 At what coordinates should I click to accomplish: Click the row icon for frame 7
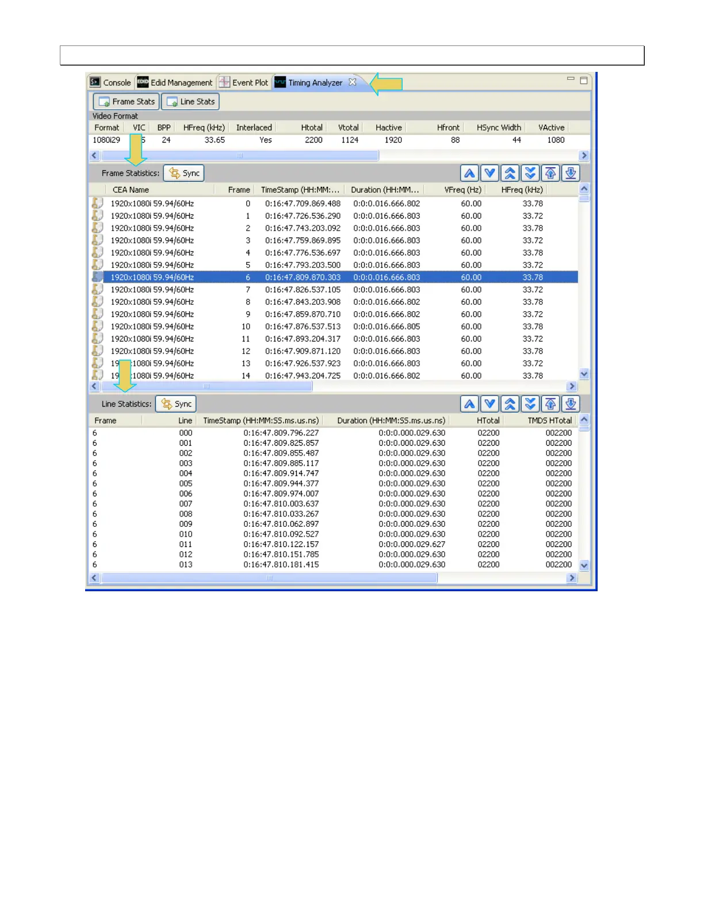98,289
